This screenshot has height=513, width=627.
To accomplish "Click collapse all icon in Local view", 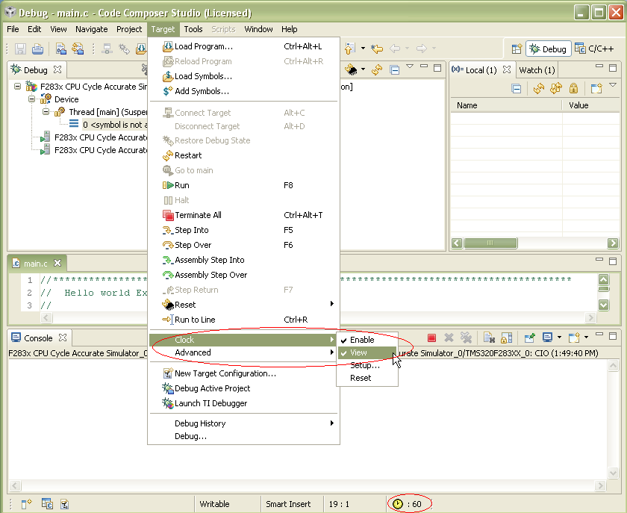I will (x=517, y=88).
